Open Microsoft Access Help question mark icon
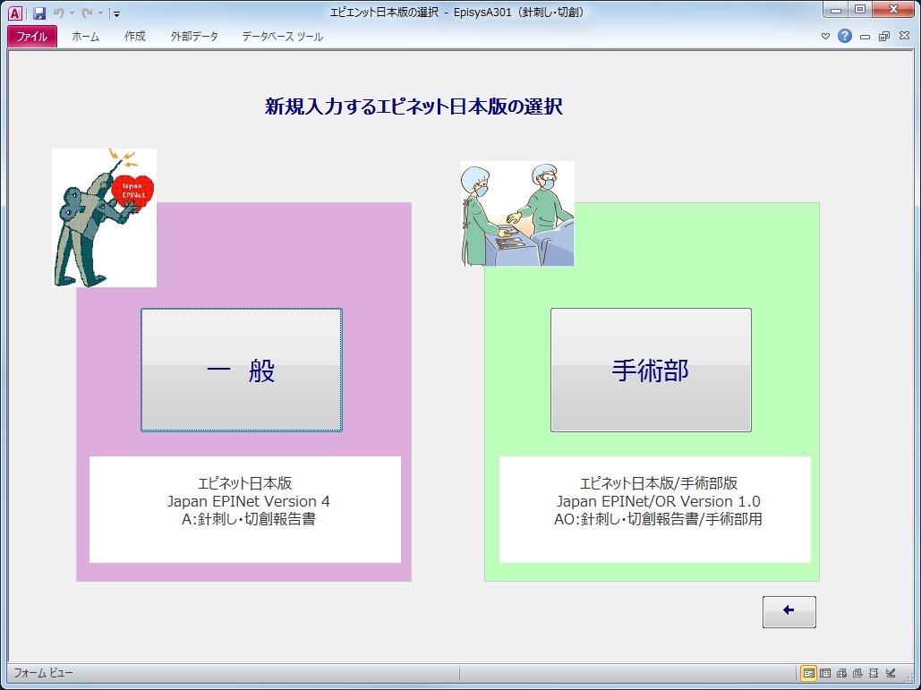This screenshot has height=690, width=921. 844,37
